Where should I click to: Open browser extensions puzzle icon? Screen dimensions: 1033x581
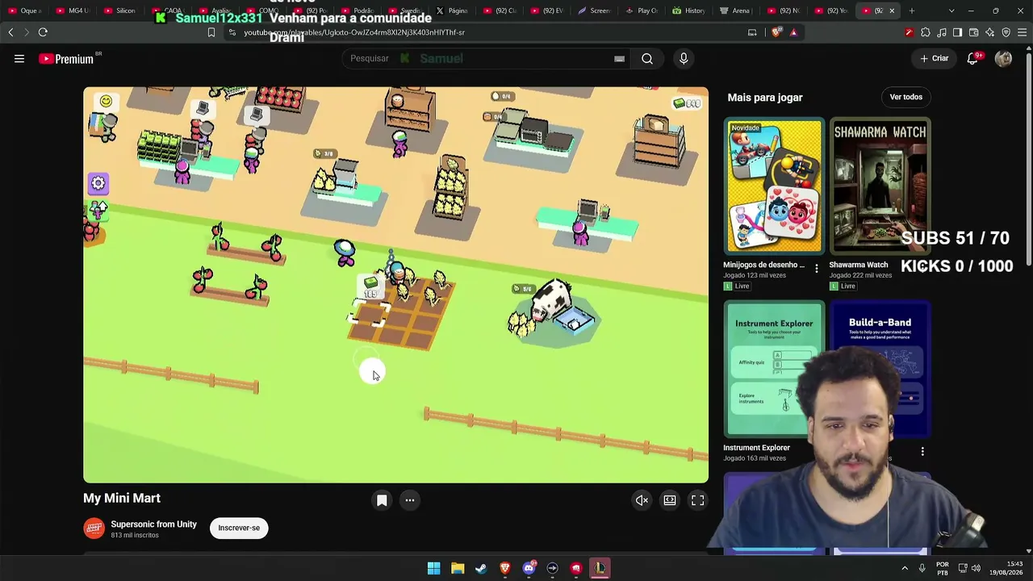point(926,32)
